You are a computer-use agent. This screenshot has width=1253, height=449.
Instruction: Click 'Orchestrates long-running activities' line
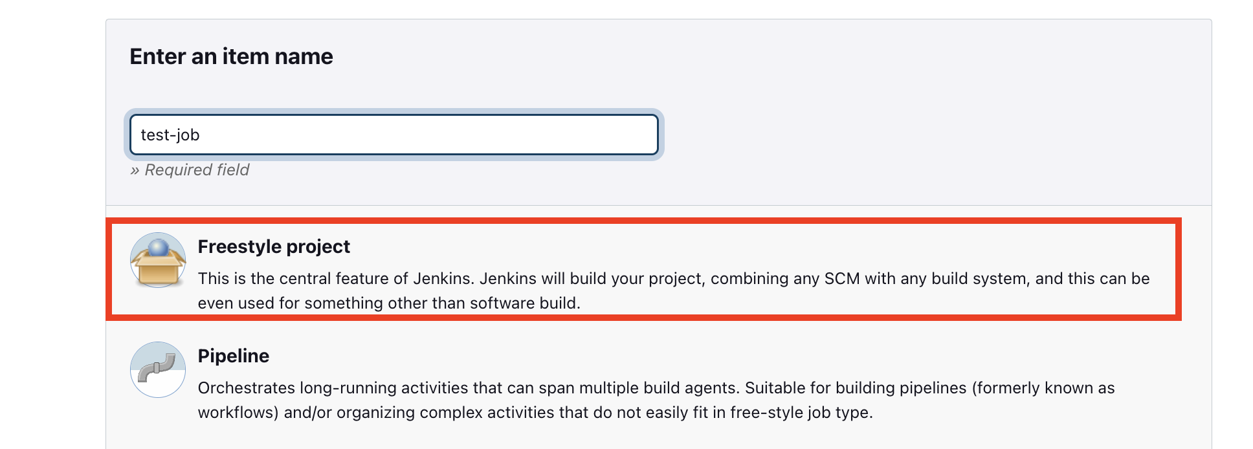[656, 388]
